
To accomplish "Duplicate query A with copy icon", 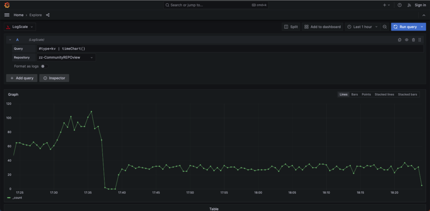I will pos(400,40).
